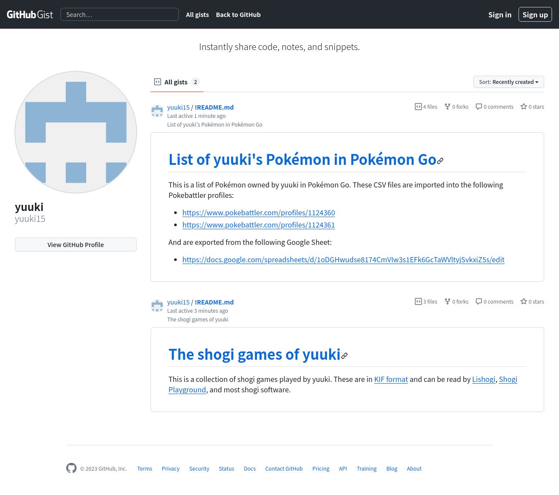Open heading List of yuuki's Pokémon in Pokémon Go
Screen dimensions: 559x495
(303, 160)
